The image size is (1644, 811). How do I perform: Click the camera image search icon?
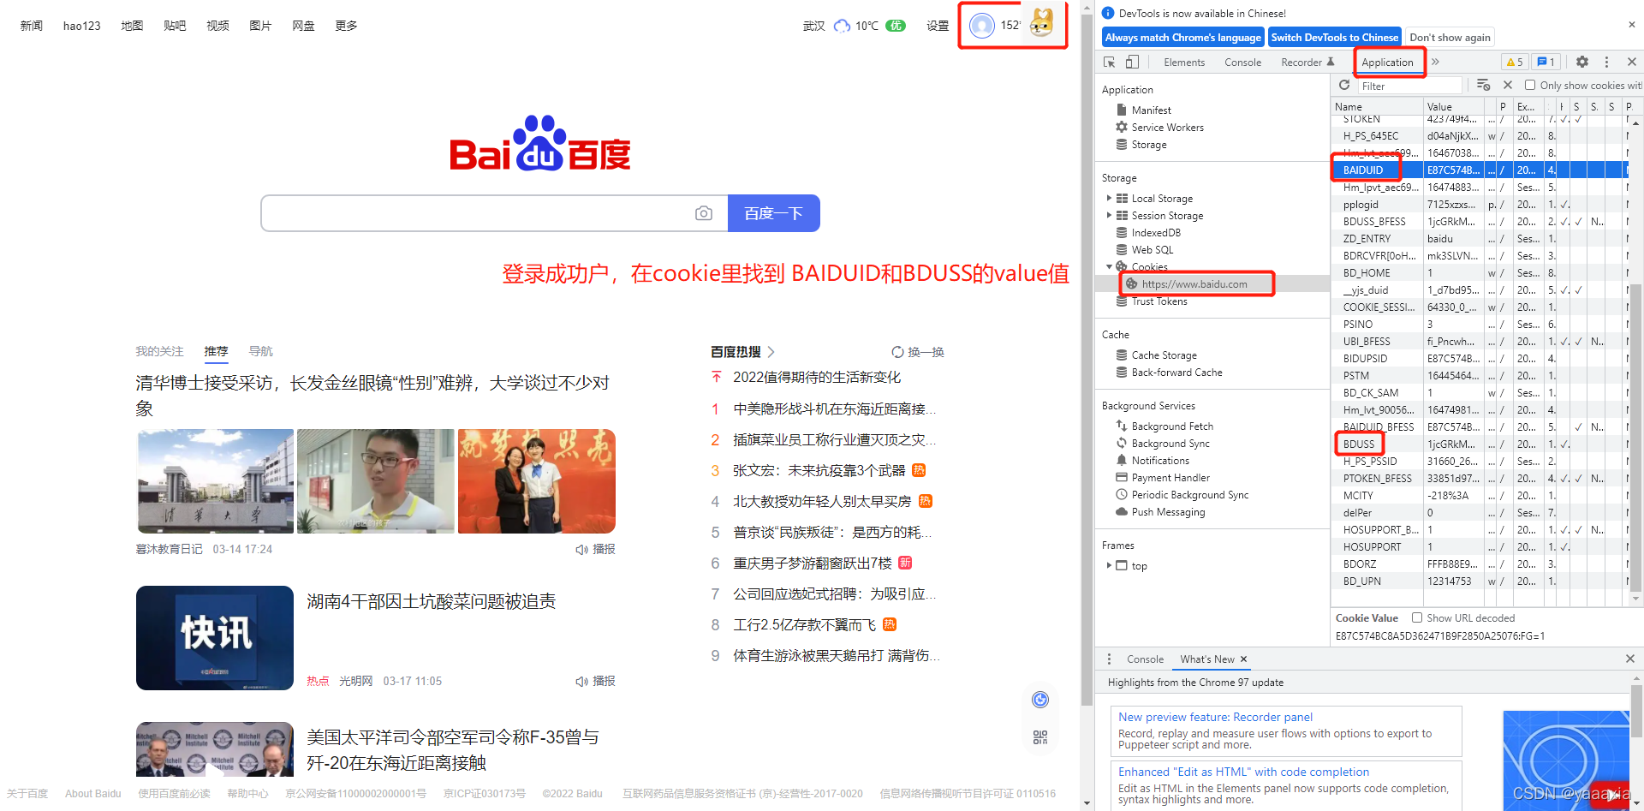[704, 213]
